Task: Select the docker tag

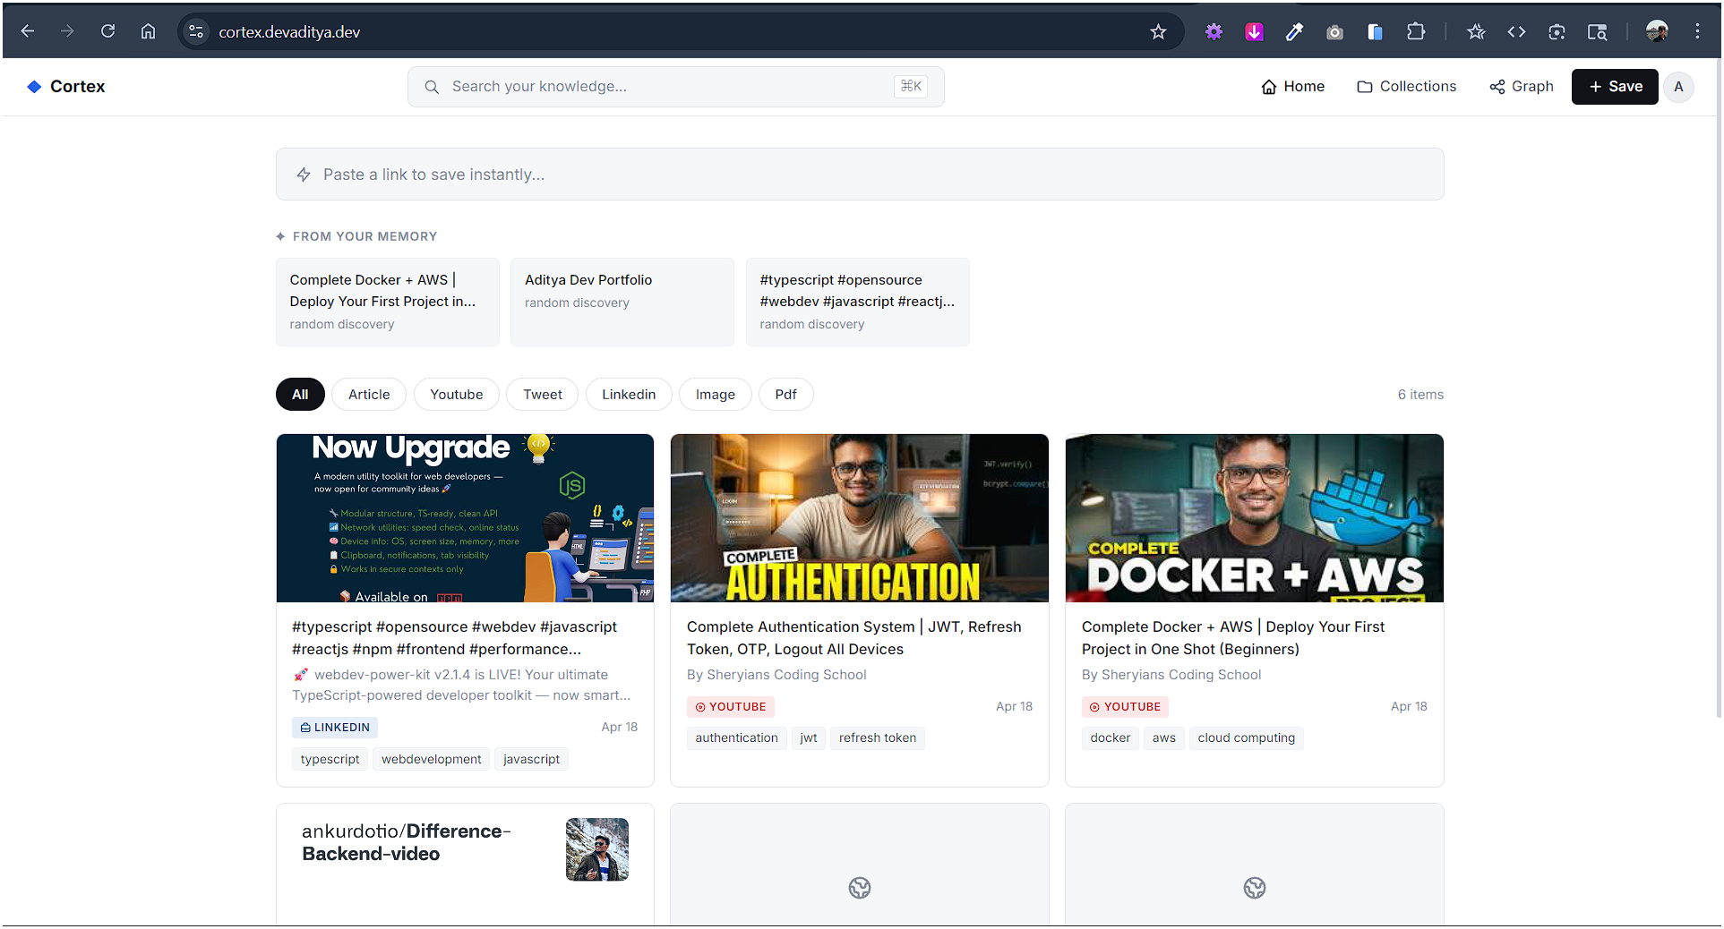Action: click(1111, 738)
